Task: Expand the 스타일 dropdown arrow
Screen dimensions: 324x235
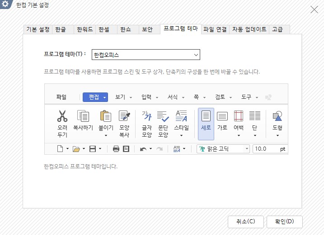Action: point(181,136)
